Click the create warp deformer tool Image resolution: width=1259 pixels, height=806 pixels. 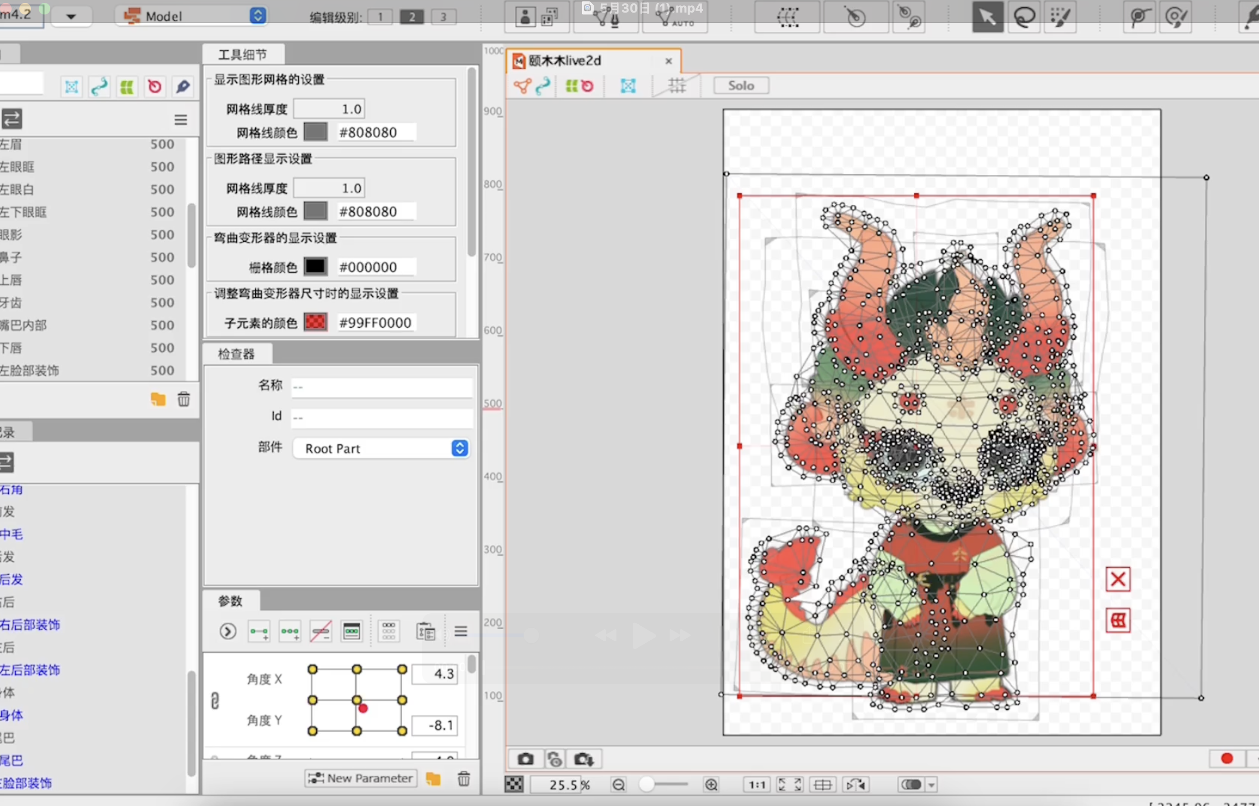tap(787, 18)
